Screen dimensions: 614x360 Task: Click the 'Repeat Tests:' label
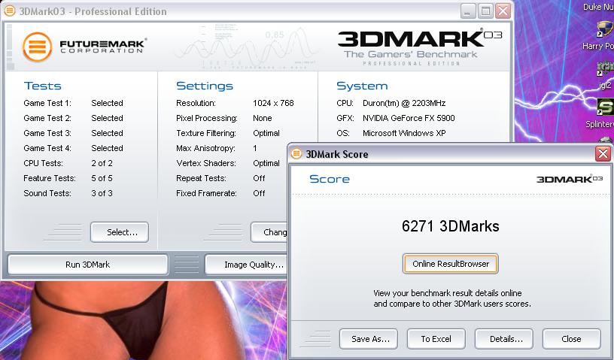(x=201, y=178)
